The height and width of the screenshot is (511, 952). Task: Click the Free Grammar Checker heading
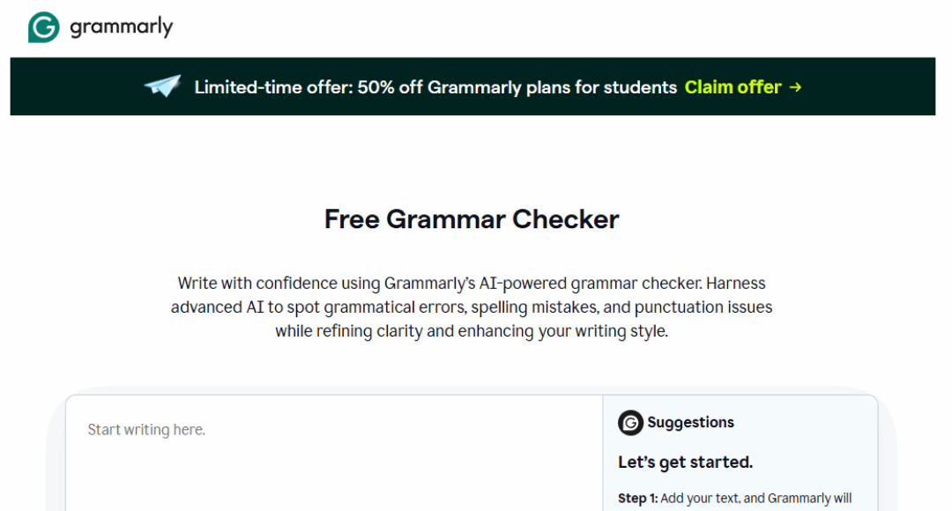[472, 218]
